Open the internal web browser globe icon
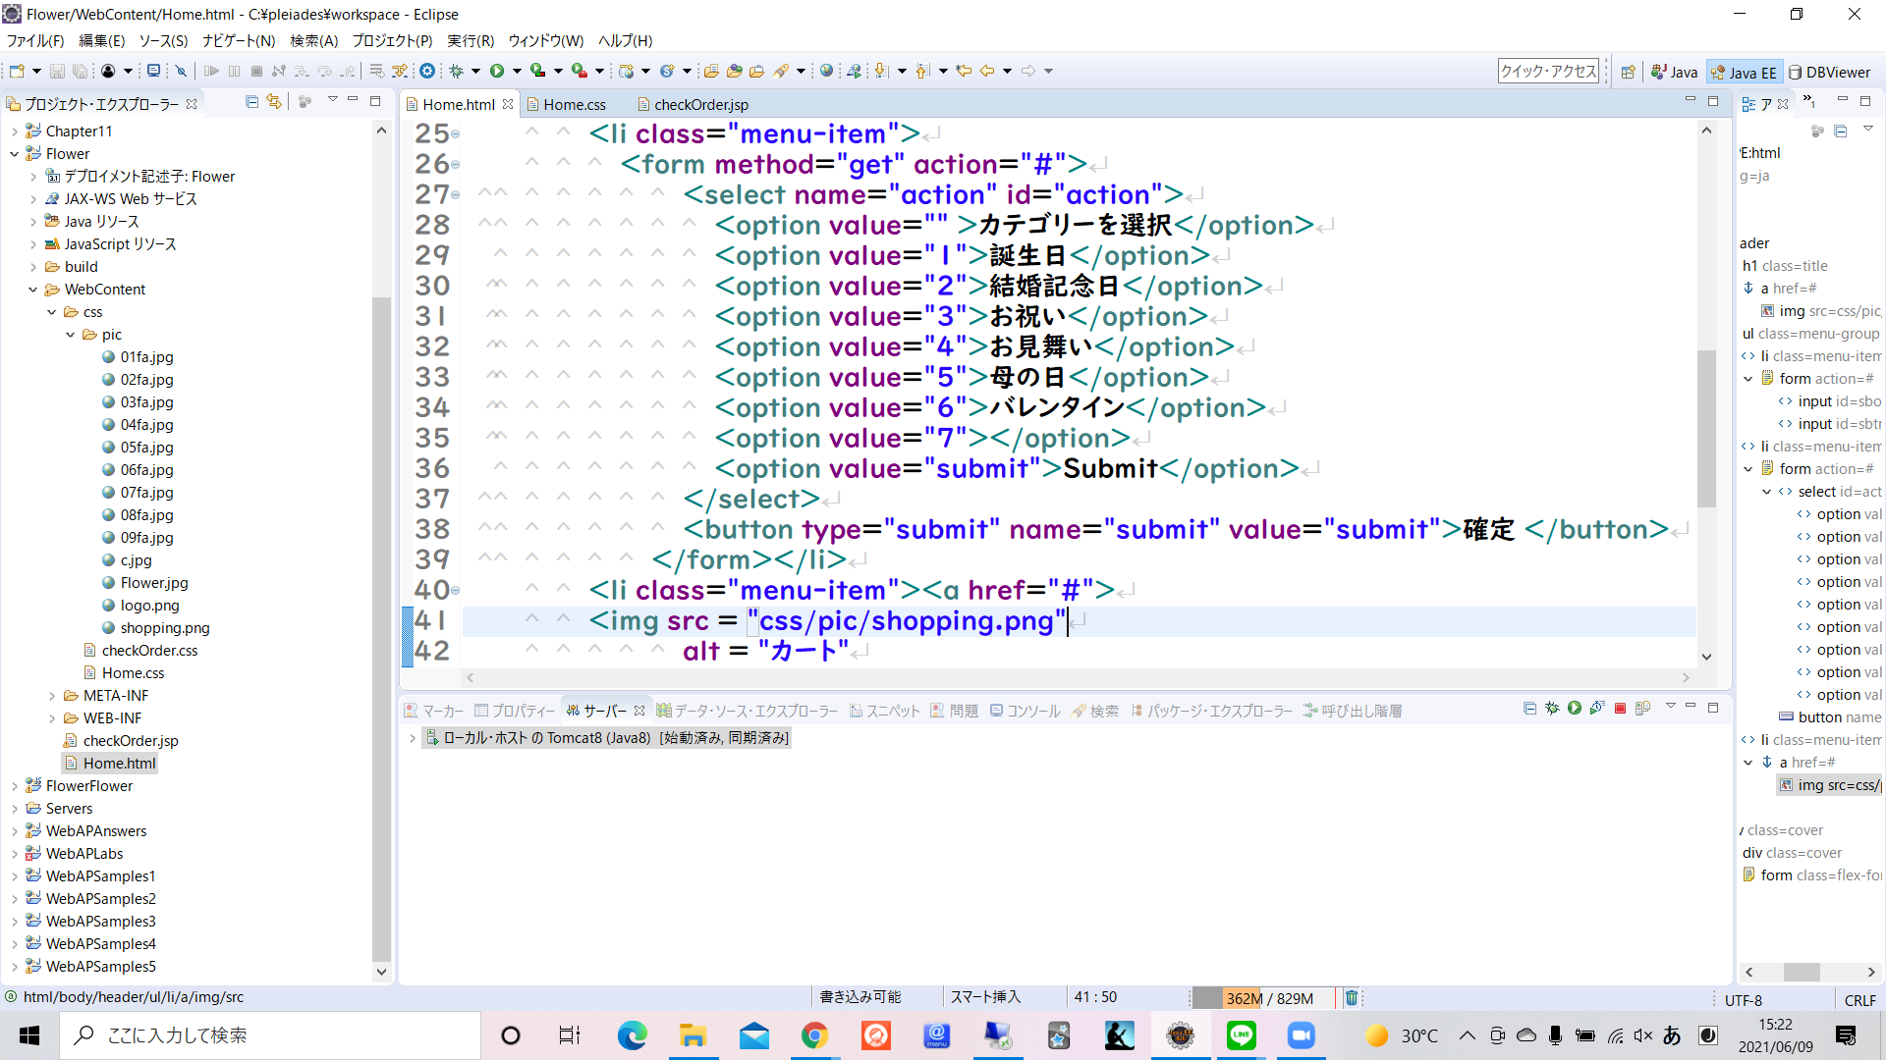This screenshot has height=1060, width=1886. (827, 71)
